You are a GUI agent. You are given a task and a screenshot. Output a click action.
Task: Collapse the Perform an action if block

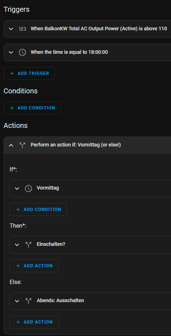(11, 145)
